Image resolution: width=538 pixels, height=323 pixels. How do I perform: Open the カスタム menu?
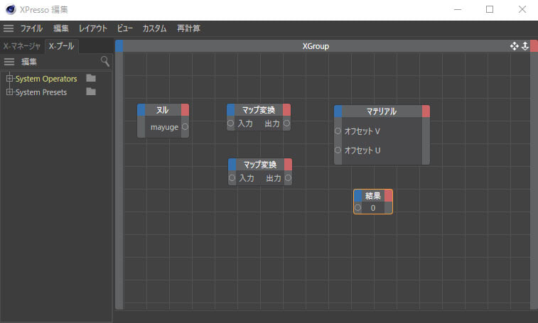tap(154, 28)
